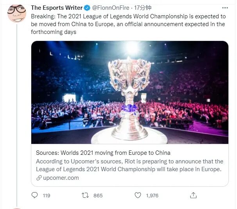Click the 119 replies count
Viewport: 237px width, 209px height.
coord(47,196)
